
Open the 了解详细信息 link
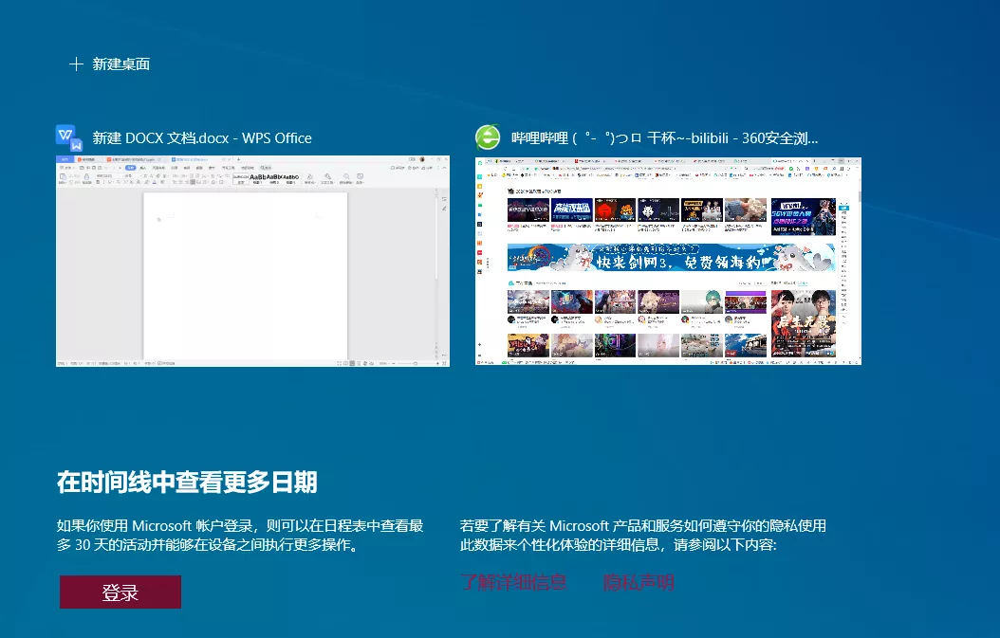513,582
